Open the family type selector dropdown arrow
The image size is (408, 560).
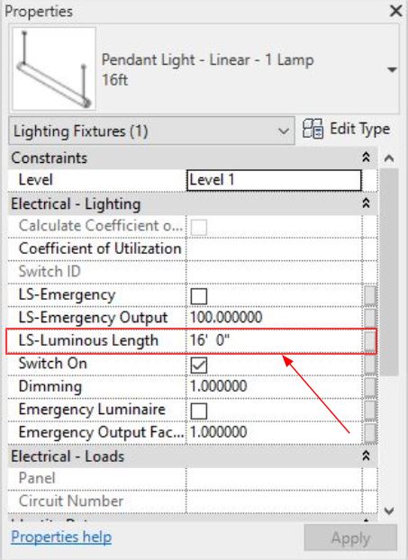[x=392, y=69]
